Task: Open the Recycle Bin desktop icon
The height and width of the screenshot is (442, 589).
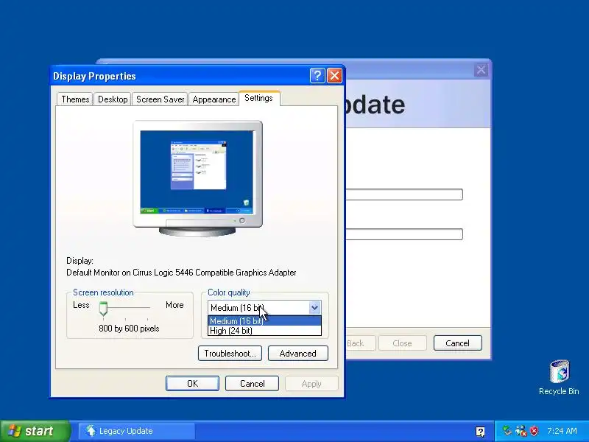Action: [x=559, y=377]
